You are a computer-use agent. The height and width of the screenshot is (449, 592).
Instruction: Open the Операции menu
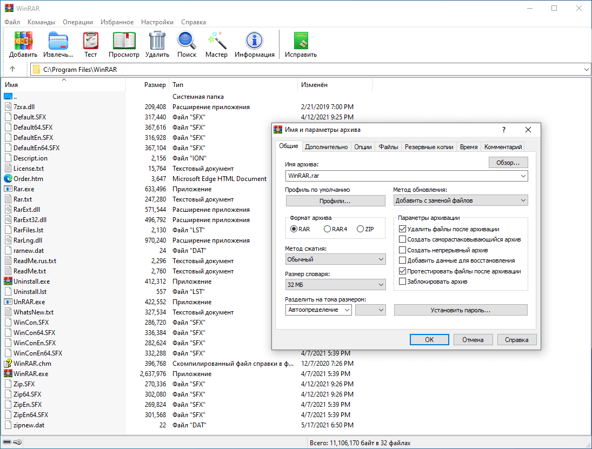78,22
